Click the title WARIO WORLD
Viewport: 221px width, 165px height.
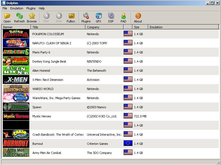[x=43, y=89]
